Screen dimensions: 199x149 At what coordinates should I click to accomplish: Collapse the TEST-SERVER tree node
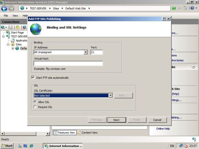(3, 36)
